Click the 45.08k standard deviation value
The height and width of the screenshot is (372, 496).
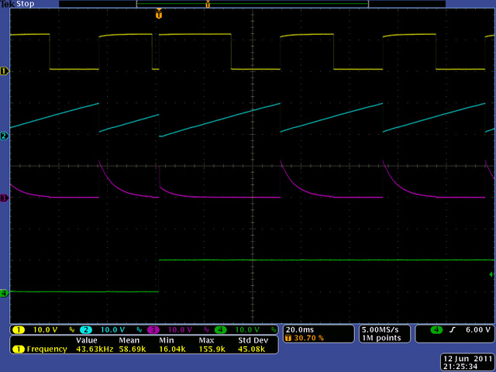click(x=251, y=350)
